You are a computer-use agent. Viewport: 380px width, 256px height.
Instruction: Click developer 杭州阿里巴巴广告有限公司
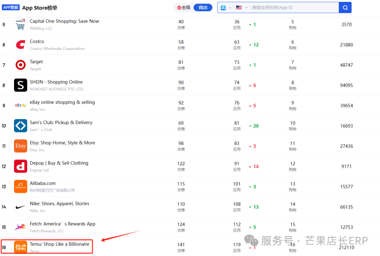coord(52,190)
